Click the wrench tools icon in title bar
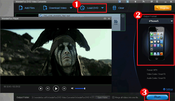This screenshot has height=101, width=175. (143, 1)
